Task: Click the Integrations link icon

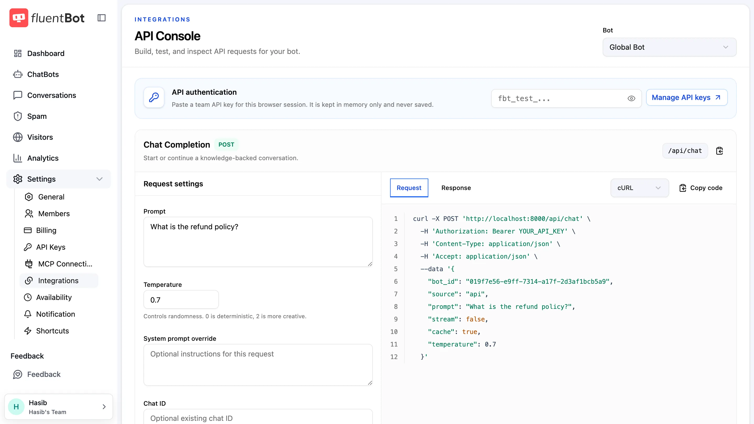Action: pos(29,281)
